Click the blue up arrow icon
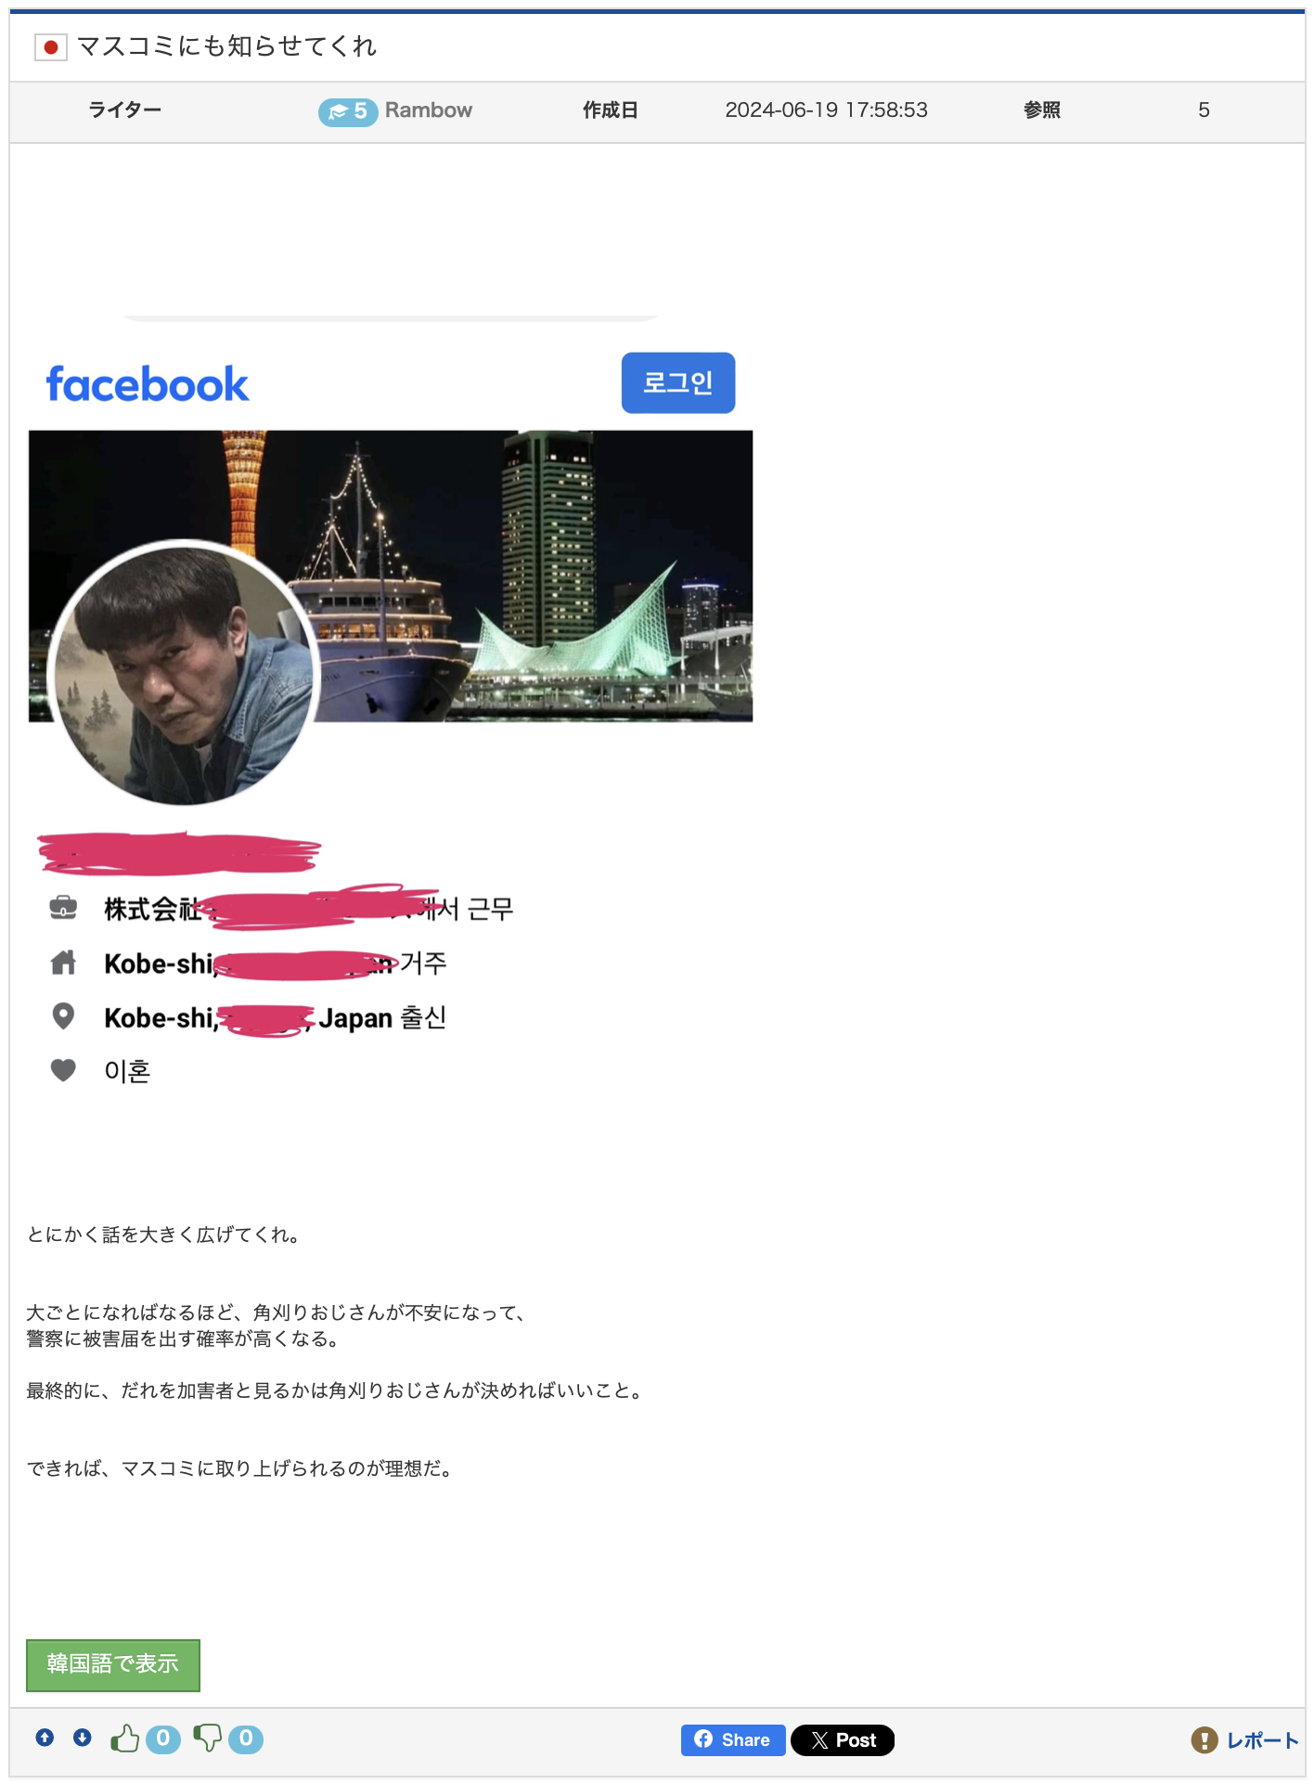Image resolution: width=1314 pixels, height=1784 pixels. point(45,1738)
